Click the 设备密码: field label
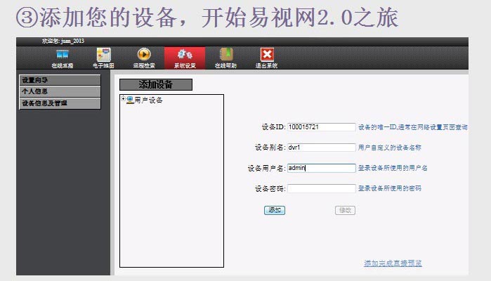Screen dimensions: 491x281 click(x=270, y=188)
